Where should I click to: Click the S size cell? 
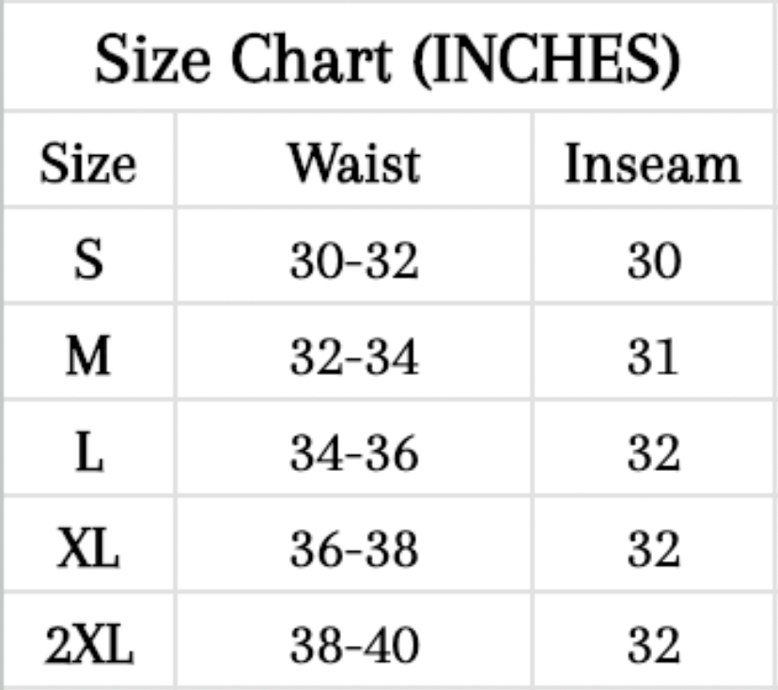[x=88, y=260]
